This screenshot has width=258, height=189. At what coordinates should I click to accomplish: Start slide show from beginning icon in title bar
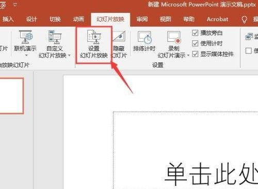pyautogui.click(x=3, y=5)
